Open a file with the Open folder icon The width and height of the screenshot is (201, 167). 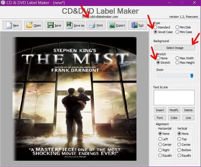[29, 25]
